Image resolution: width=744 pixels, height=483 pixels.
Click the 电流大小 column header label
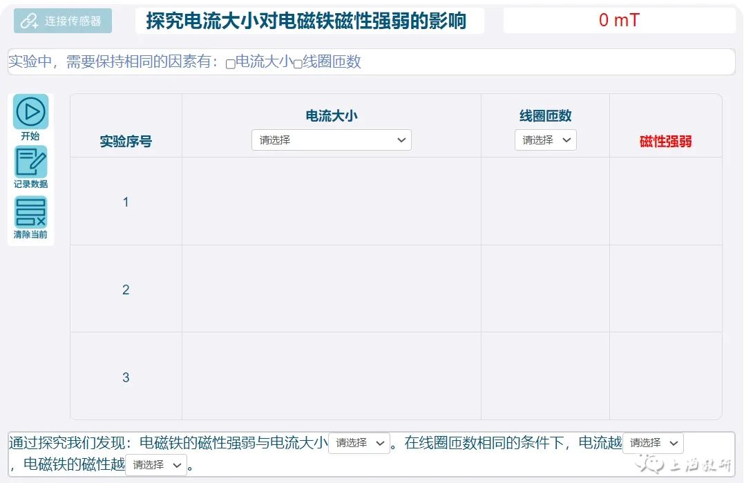(x=331, y=116)
